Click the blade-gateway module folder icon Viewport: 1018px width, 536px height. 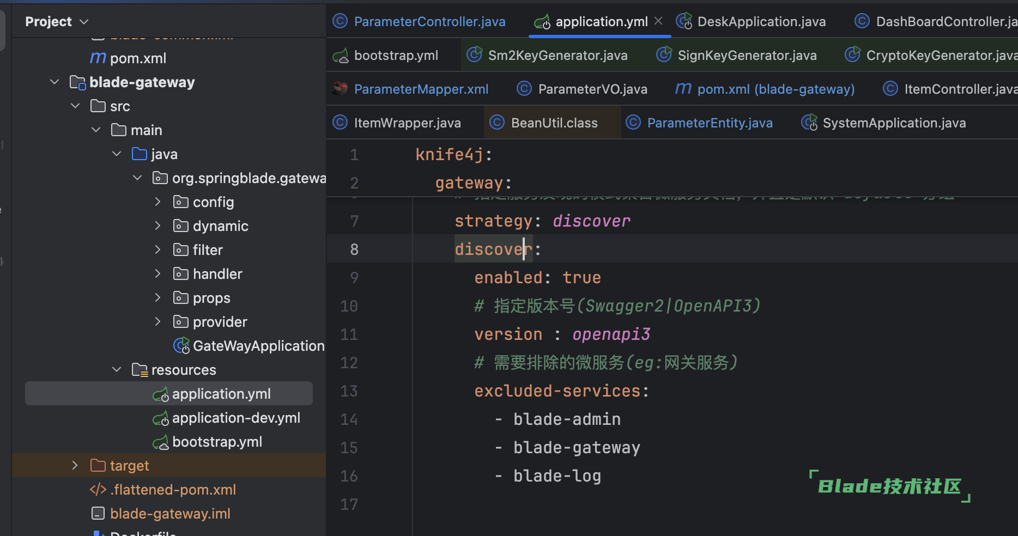78,82
